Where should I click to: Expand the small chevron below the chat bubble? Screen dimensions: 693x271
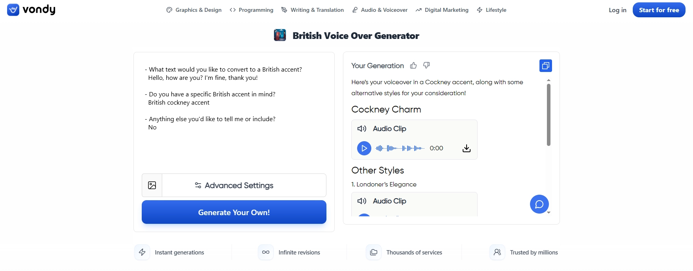point(548,213)
